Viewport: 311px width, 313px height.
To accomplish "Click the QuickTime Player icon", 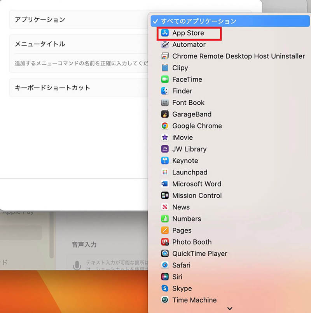I will coord(165,253).
